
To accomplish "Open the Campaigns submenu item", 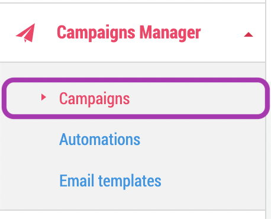I will (95, 99).
